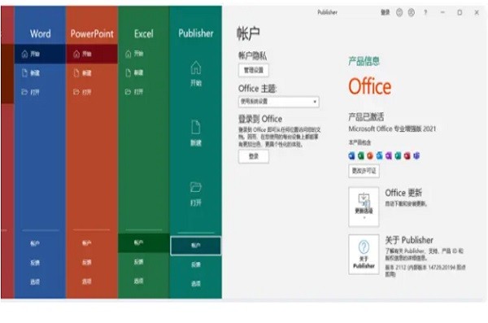
Task: Go to Publisher's 开始 home page
Action: pyautogui.click(x=196, y=74)
